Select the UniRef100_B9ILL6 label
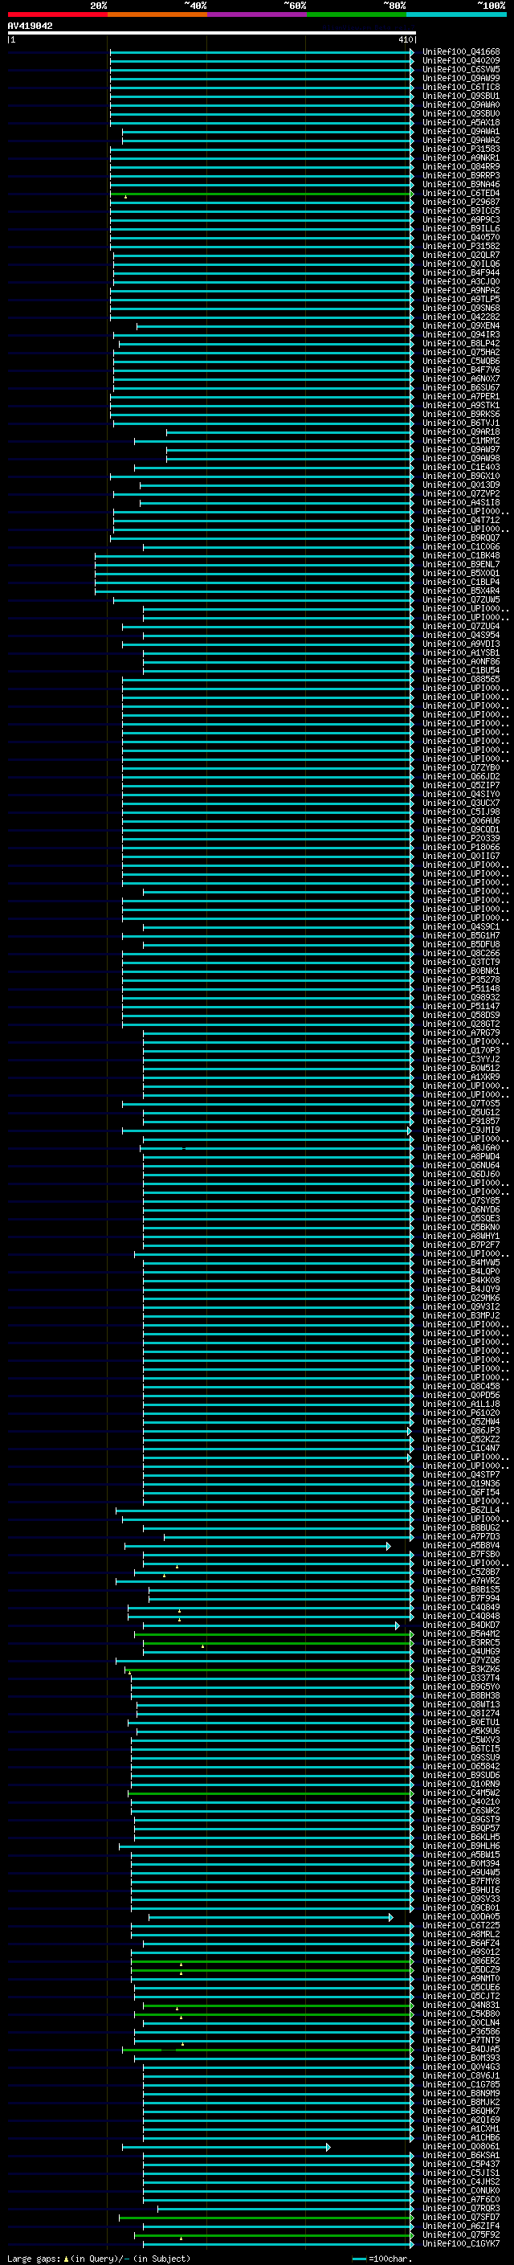514x2265 pixels. pyautogui.click(x=461, y=229)
